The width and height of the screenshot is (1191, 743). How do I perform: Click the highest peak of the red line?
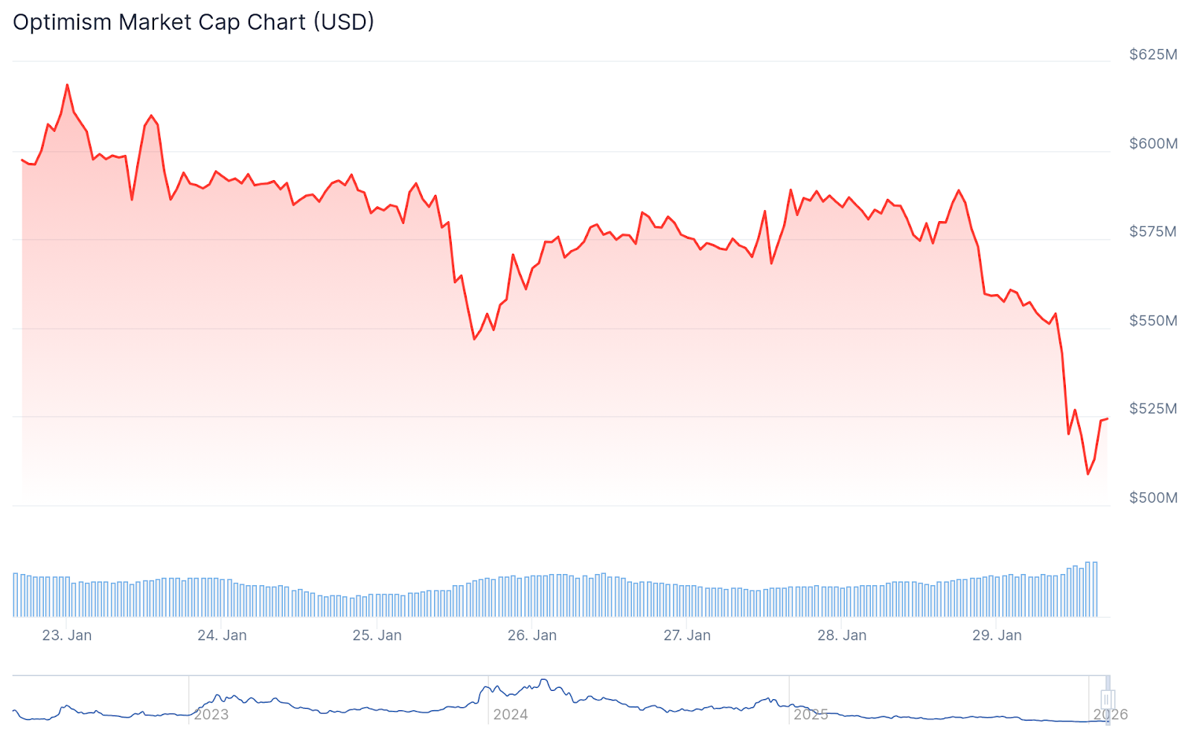(68, 85)
